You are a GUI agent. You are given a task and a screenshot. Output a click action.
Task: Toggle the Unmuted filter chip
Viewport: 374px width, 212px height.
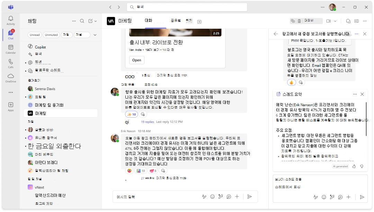click(51, 35)
